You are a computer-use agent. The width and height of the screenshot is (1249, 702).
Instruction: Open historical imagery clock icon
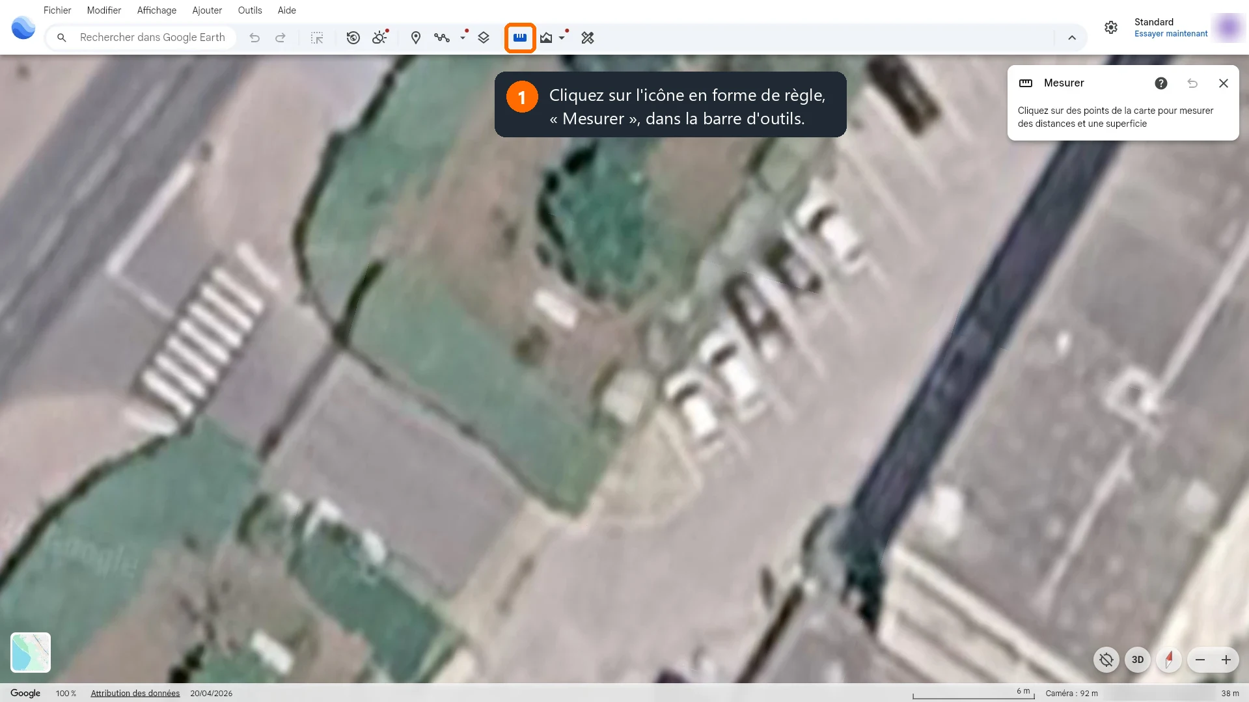tap(353, 38)
